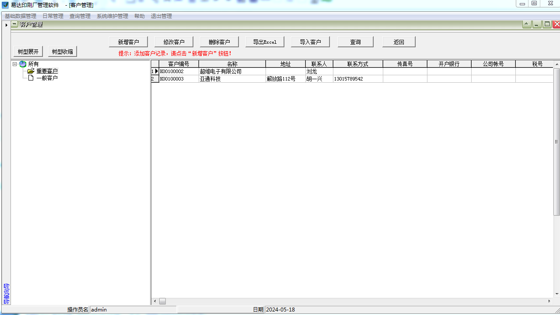Viewport: 560px width, 315px height.
Task: Select the 亚通科技 name cell
Action: pyautogui.click(x=232, y=79)
